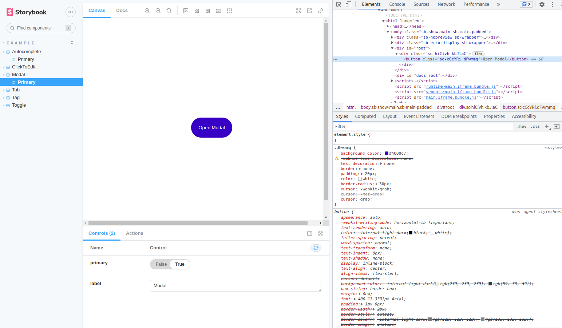Viewport: 562px width, 328px height.
Task: Click the rgb(59, 59, 59) swatch
Action: (x=490, y=284)
